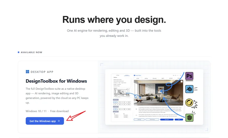Open the rendered living room image
This screenshot has width=228, height=138.
158,92
